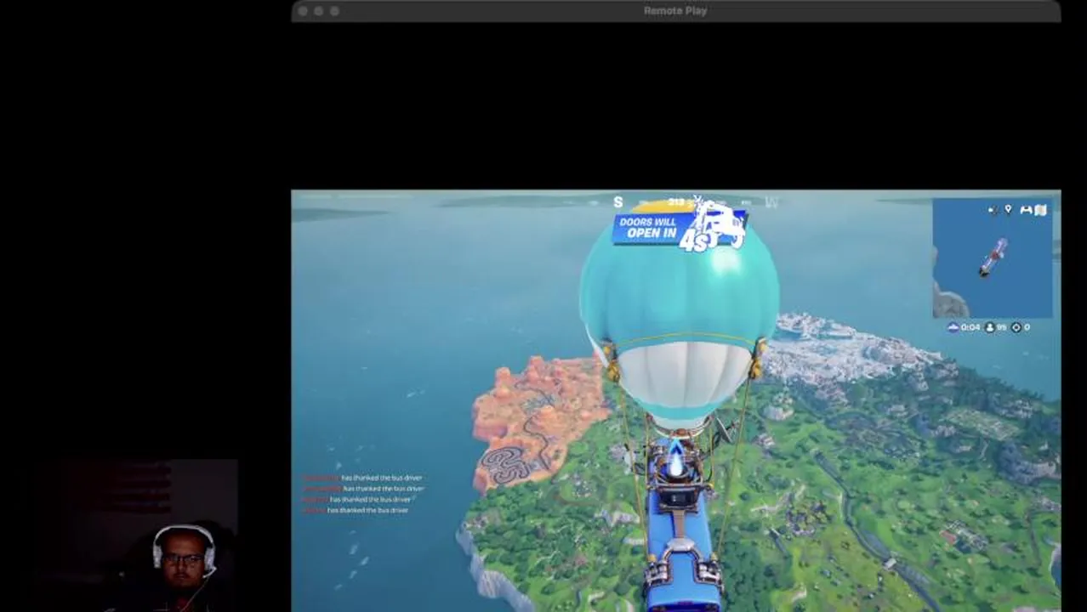Click the players remaining count 99

tap(1001, 327)
